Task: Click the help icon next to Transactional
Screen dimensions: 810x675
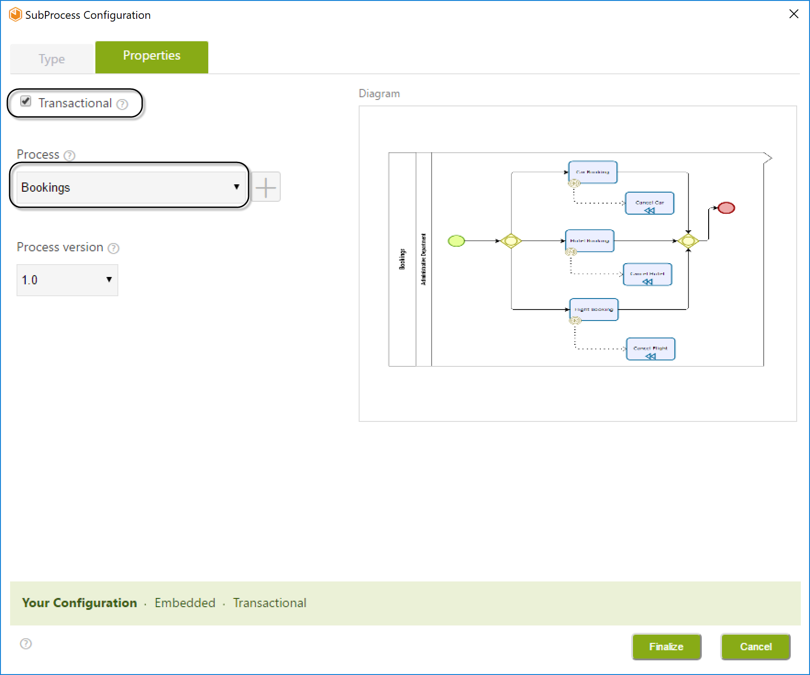Action: point(122,105)
